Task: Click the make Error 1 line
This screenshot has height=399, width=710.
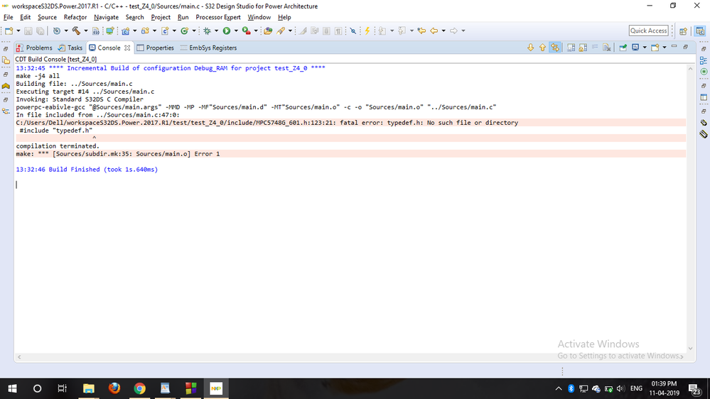Action: click(350, 154)
